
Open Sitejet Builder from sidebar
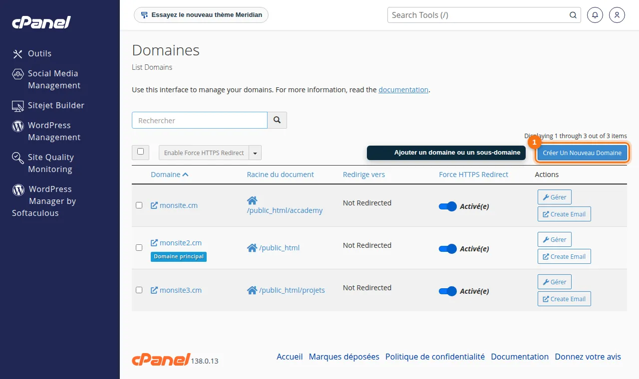tap(48, 105)
